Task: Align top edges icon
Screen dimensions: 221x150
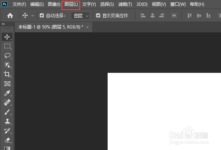Action: coord(190,16)
